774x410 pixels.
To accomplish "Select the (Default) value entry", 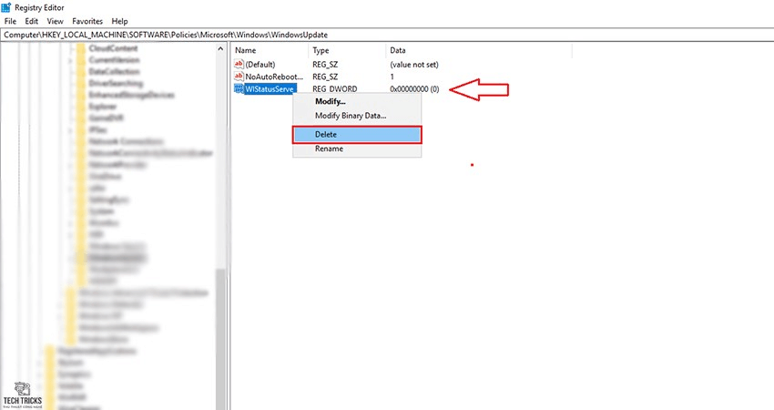I will (x=260, y=65).
